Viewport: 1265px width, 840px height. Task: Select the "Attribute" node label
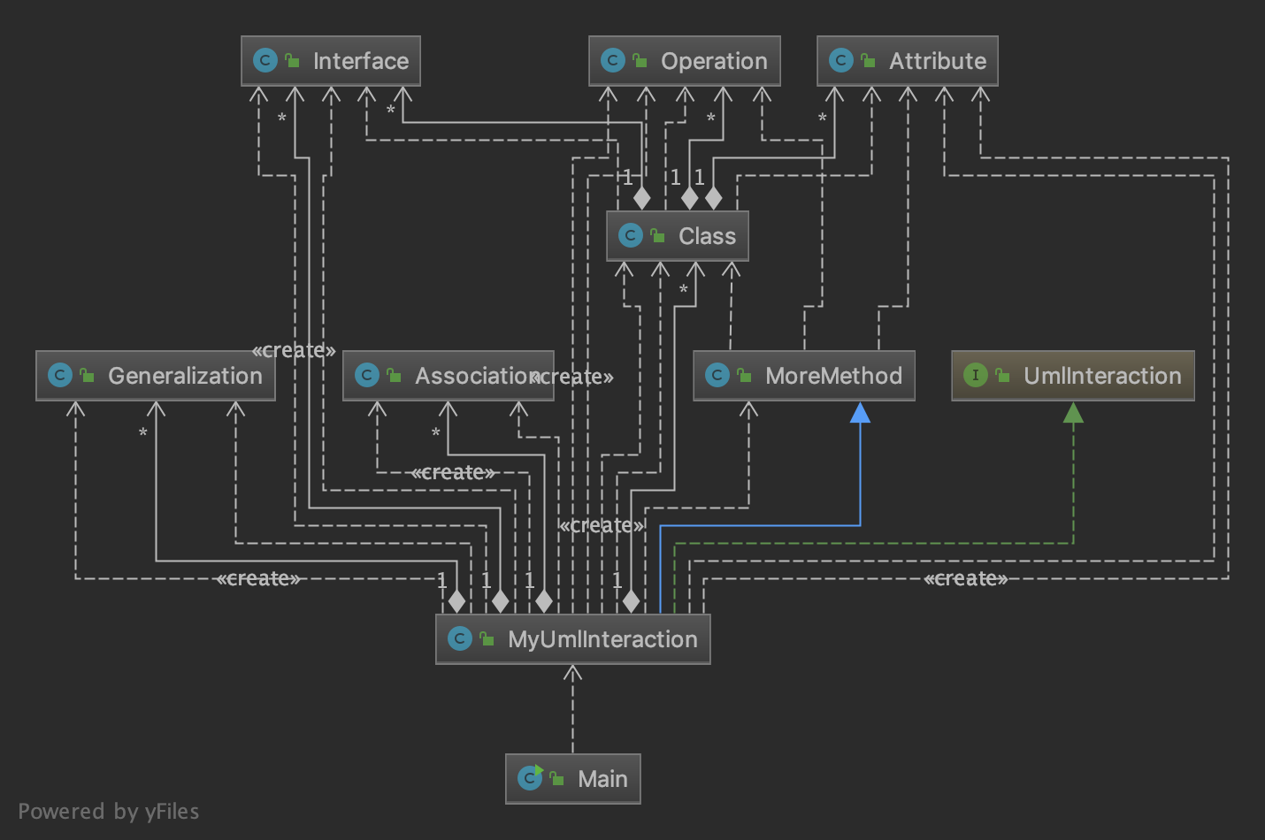click(x=938, y=61)
